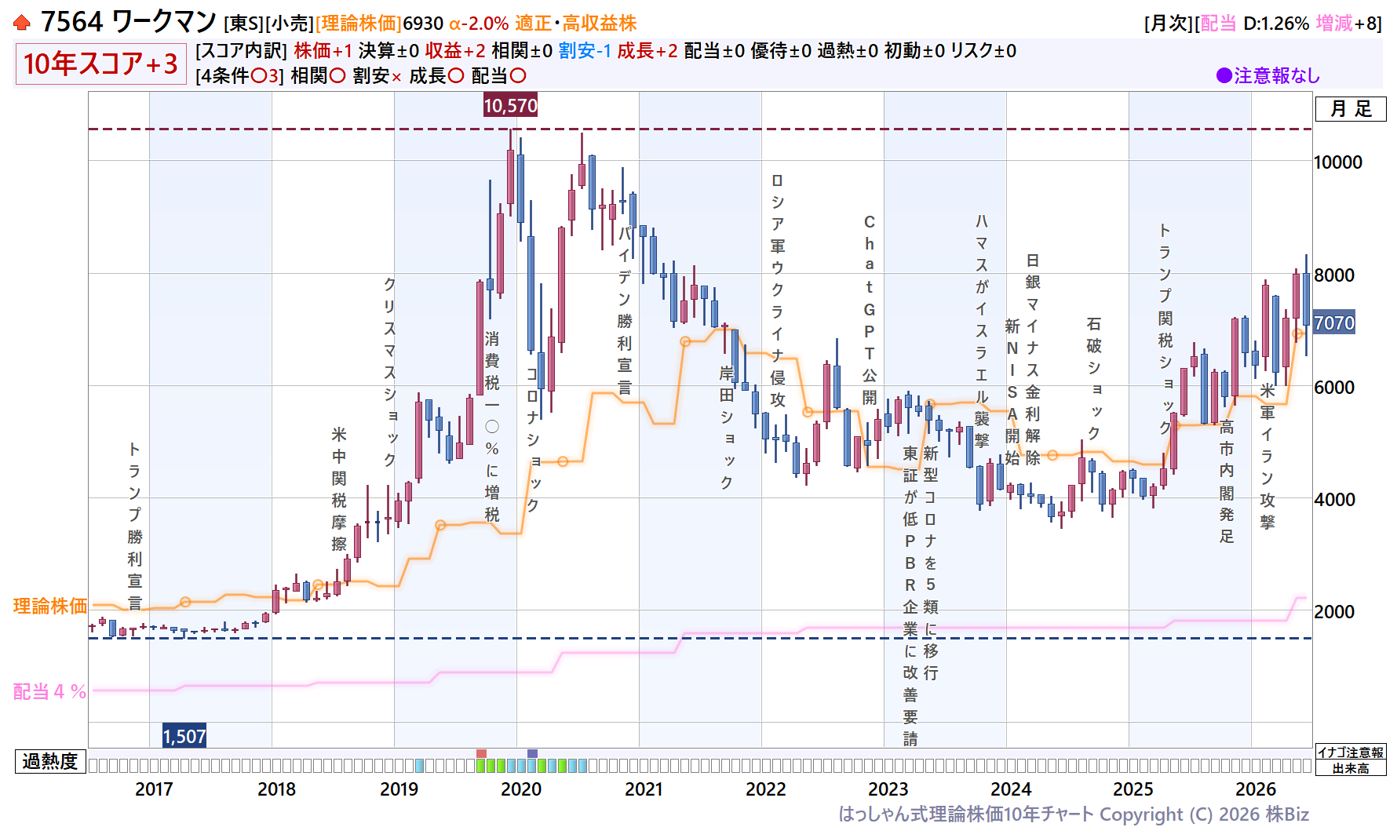Click the 過熱±0 score item

click(848, 51)
